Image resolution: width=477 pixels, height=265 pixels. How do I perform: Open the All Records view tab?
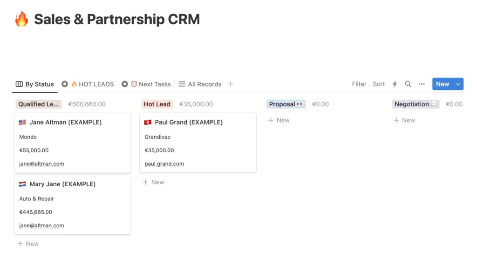200,84
